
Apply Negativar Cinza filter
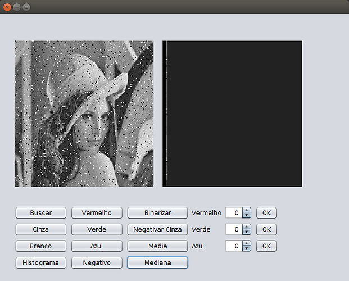click(157, 229)
